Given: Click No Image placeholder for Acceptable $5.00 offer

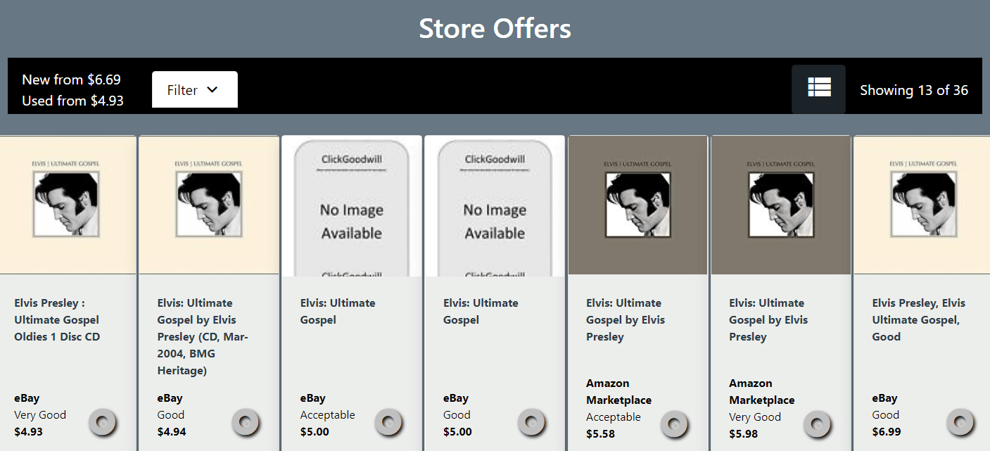Looking at the screenshot, I should pos(352,206).
